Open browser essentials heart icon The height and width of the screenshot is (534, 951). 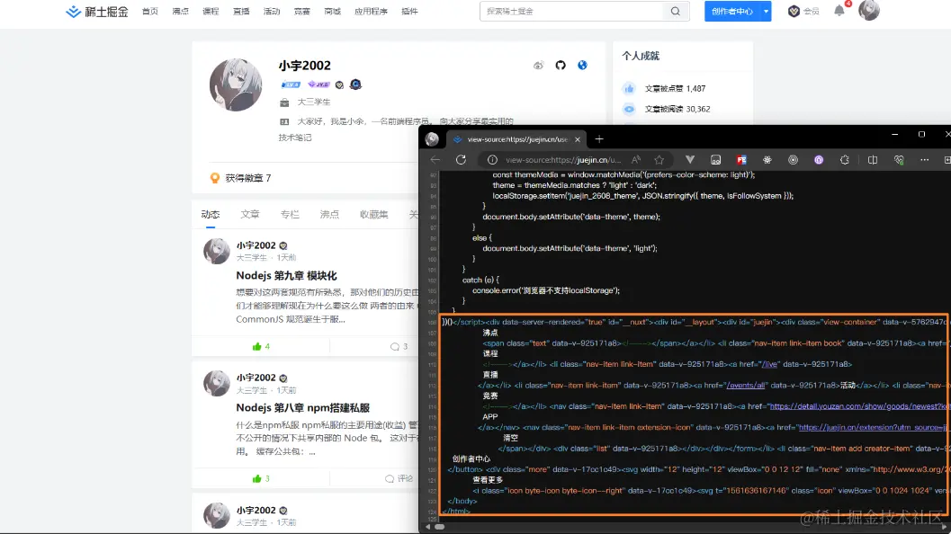pyautogui.click(x=899, y=160)
